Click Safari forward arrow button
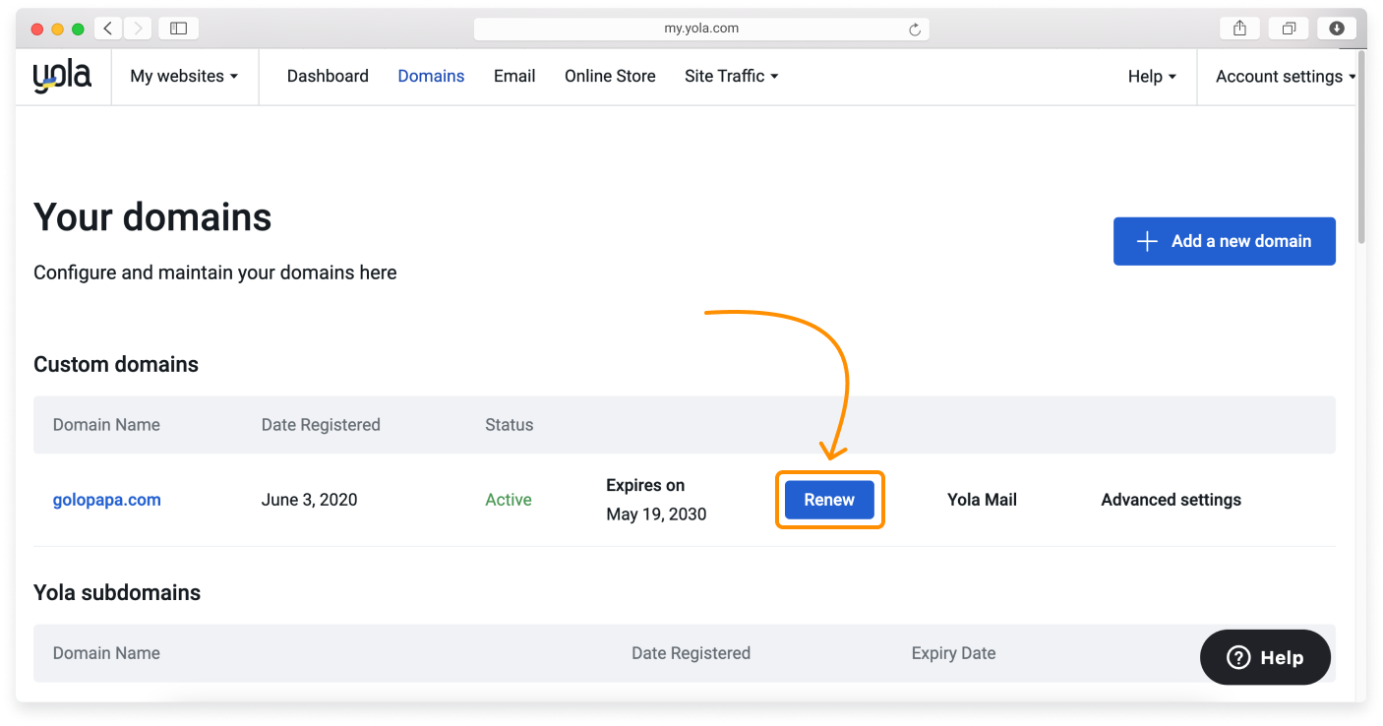The height and width of the screenshot is (726, 1383). click(x=137, y=29)
